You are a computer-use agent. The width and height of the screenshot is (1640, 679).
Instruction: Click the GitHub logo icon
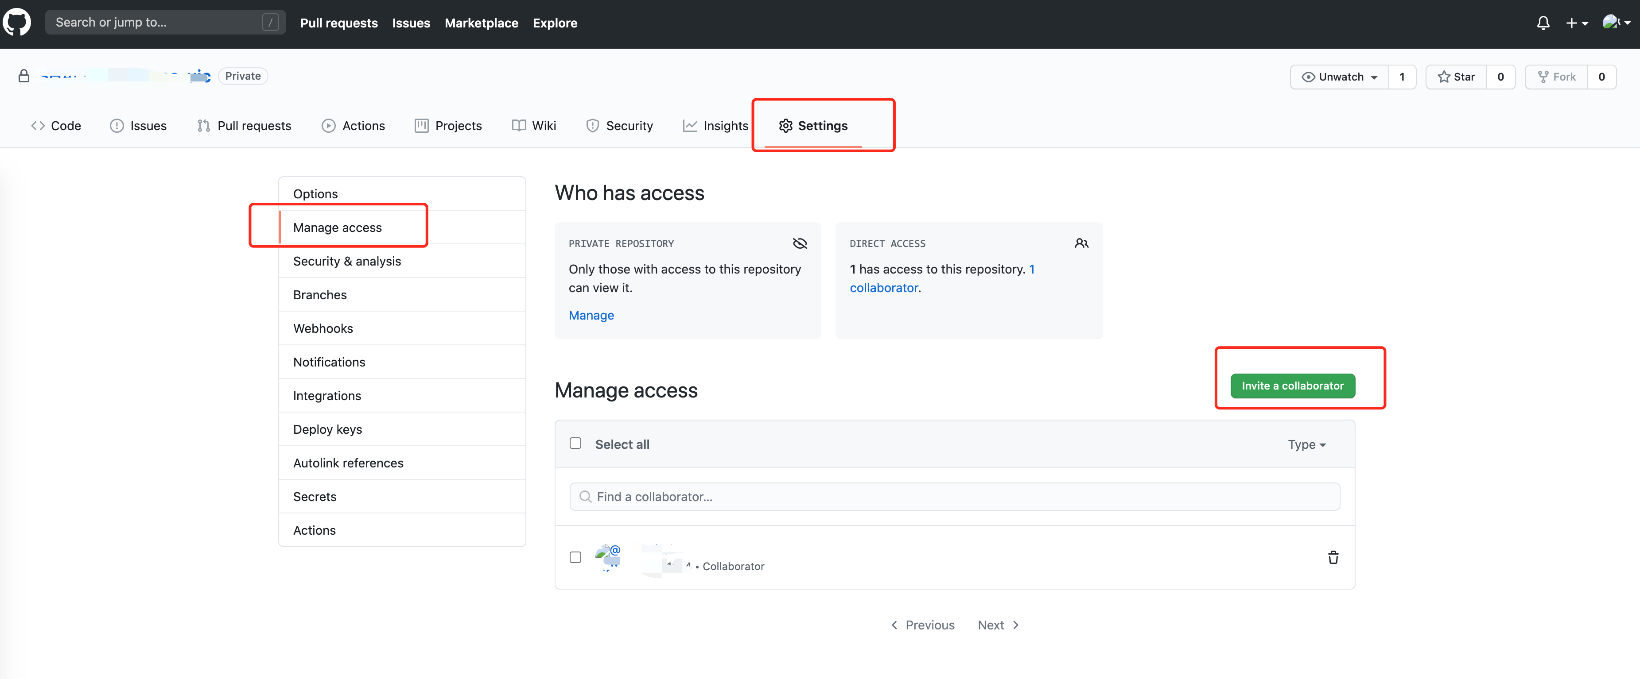16,22
